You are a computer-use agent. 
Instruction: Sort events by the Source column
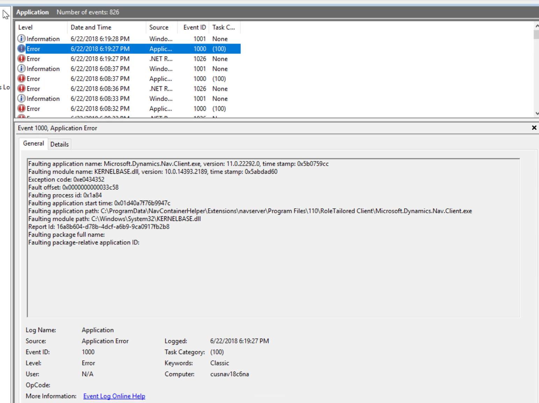158,27
